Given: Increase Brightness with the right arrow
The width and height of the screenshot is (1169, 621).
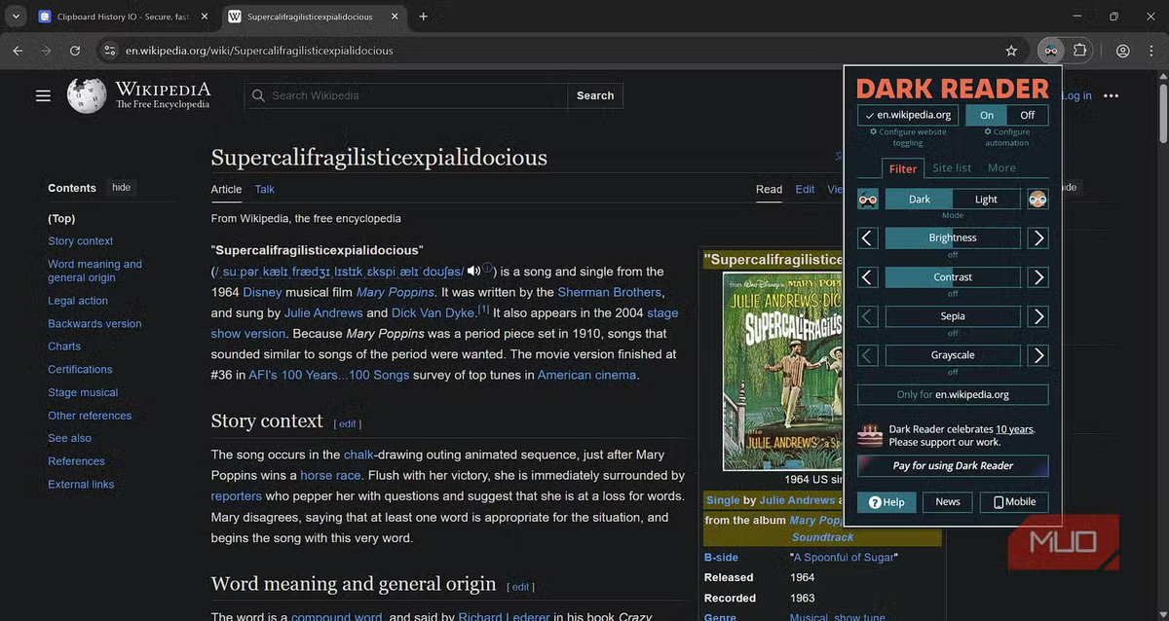Looking at the screenshot, I should click(1037, 237).
